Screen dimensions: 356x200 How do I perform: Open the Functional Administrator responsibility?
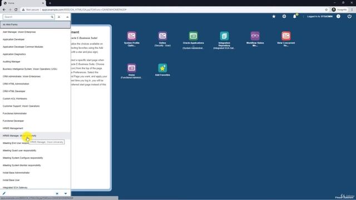(x=35, y=113)
